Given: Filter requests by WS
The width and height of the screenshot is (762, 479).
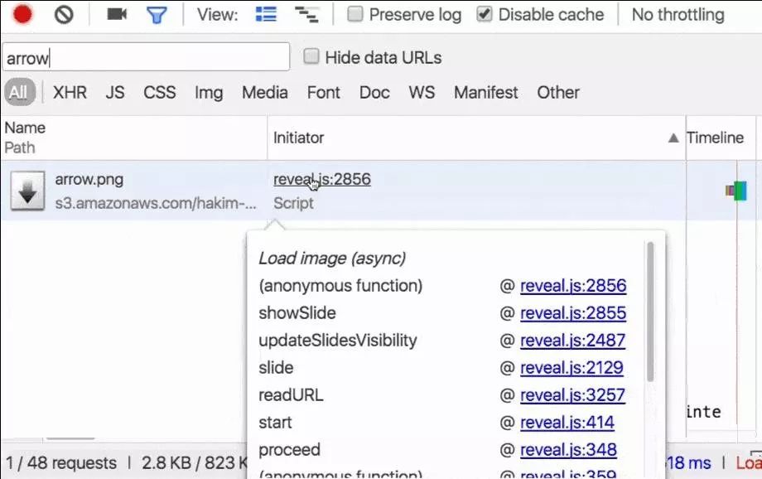Looking at the screenshot, I should point(422,92).
